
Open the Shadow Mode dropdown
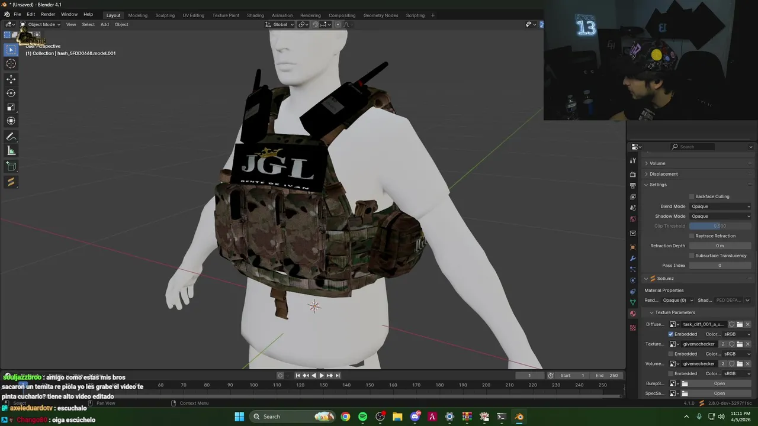point(721,216)
